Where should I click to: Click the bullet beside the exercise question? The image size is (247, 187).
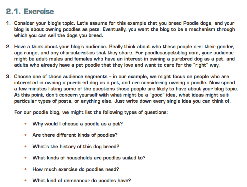point(26,169)
